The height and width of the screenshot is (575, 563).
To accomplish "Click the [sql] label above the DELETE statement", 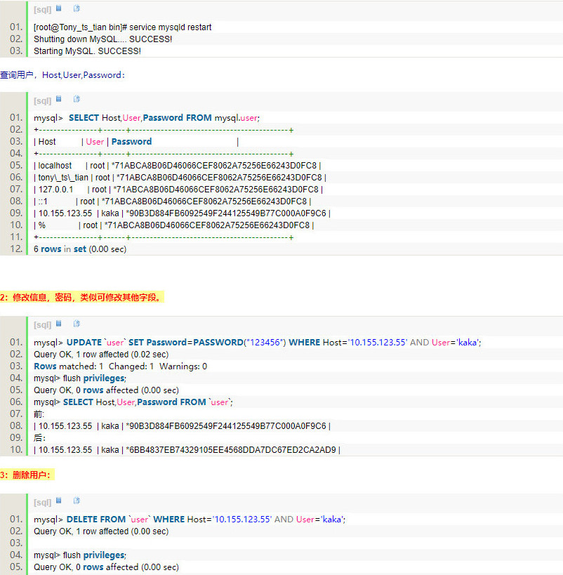I will click(x=43, y=502).
